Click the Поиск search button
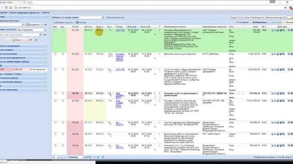The image size is (293, 164). (x=16, y=40)
